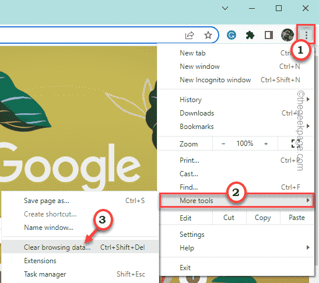Open Extensions from More tools submenu
This screenshot has width=319, height=283.
pyautogui.click(x=80, y=261)
